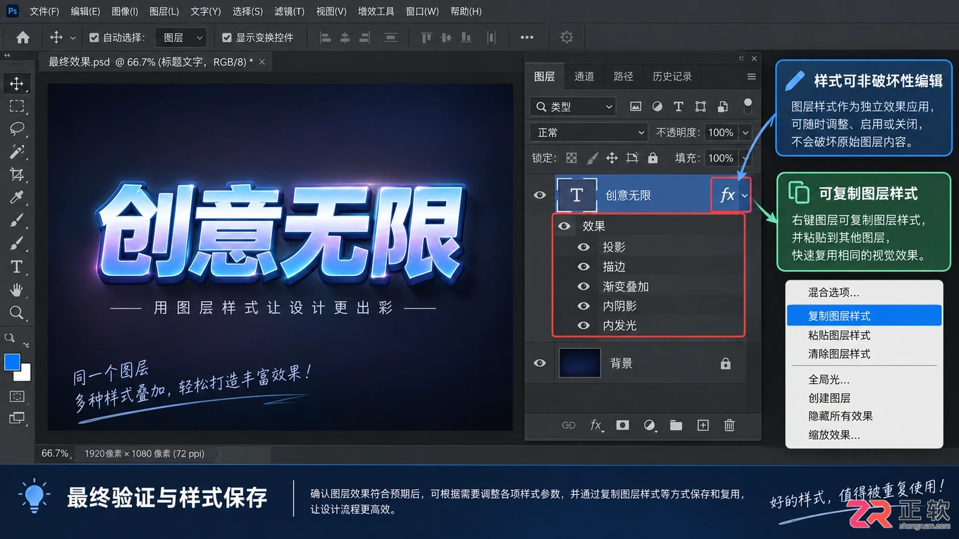This screenshot has width=959, height=539.
Task: Toggle visibility of 描边 effect
Action: tap(584, 267)
